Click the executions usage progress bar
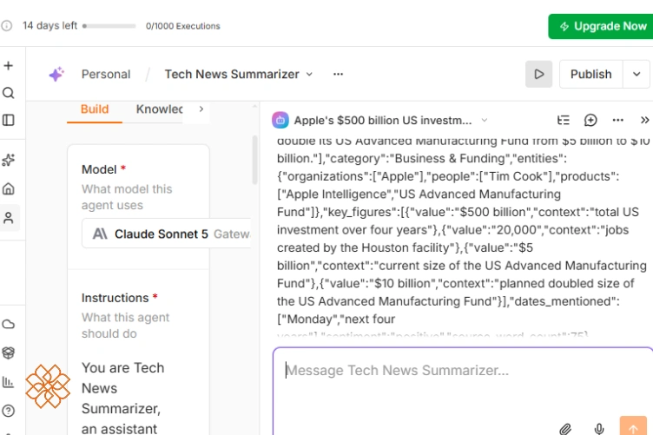653x435 pixels. click(109, 26)
